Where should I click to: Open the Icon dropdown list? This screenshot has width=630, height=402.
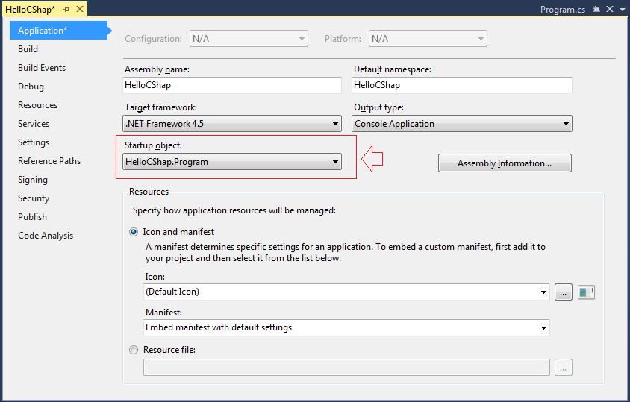346,292
